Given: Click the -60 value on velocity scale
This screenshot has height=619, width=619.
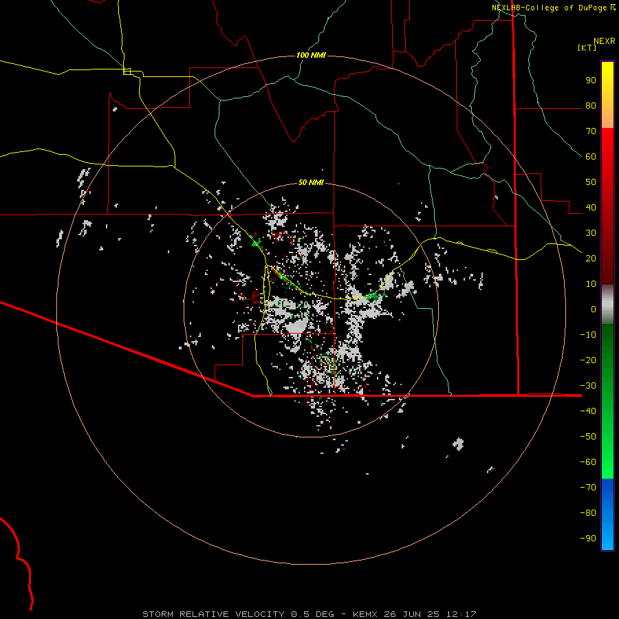Looking at the screenshot, I should coord(588,462).
